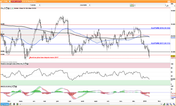Click the 16 395 resistance level label
The width and height of the screenshot is (176, 106).
3,24
